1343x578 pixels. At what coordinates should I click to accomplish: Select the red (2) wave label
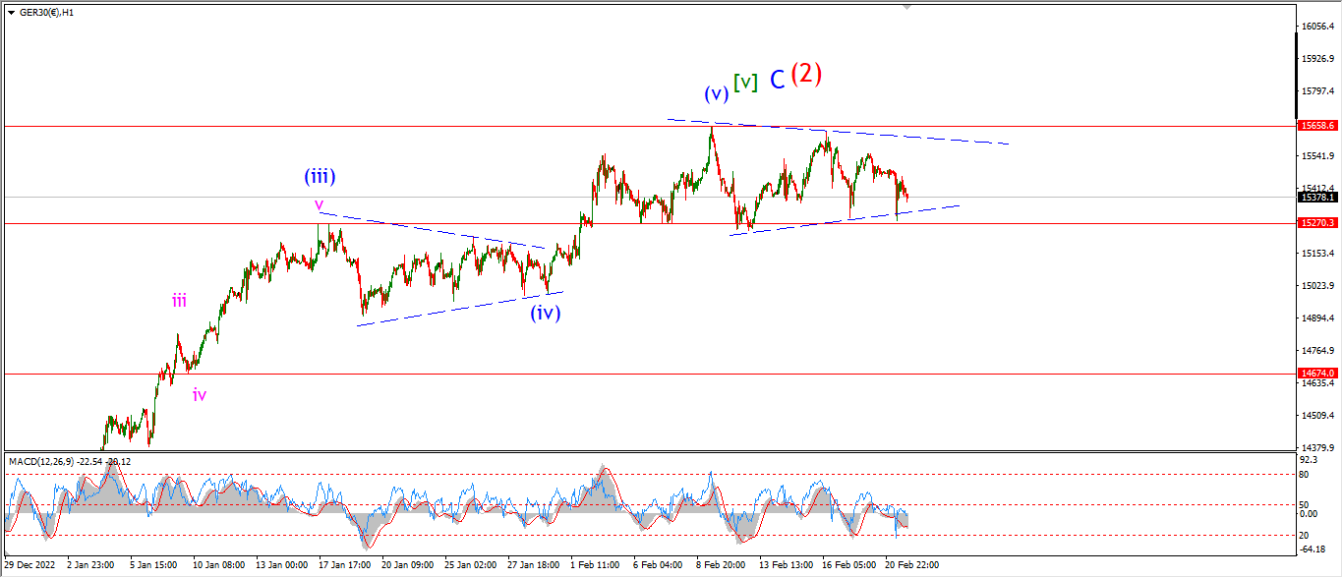pyautogui.click(x=806, y=75)
